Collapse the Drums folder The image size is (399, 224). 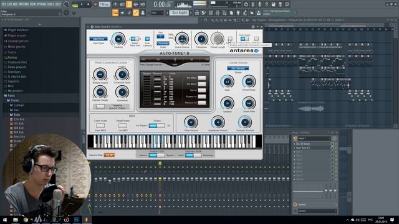14,101
